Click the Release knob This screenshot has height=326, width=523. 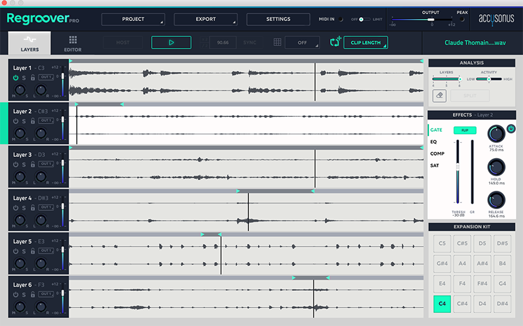click(x=496, y=200)
